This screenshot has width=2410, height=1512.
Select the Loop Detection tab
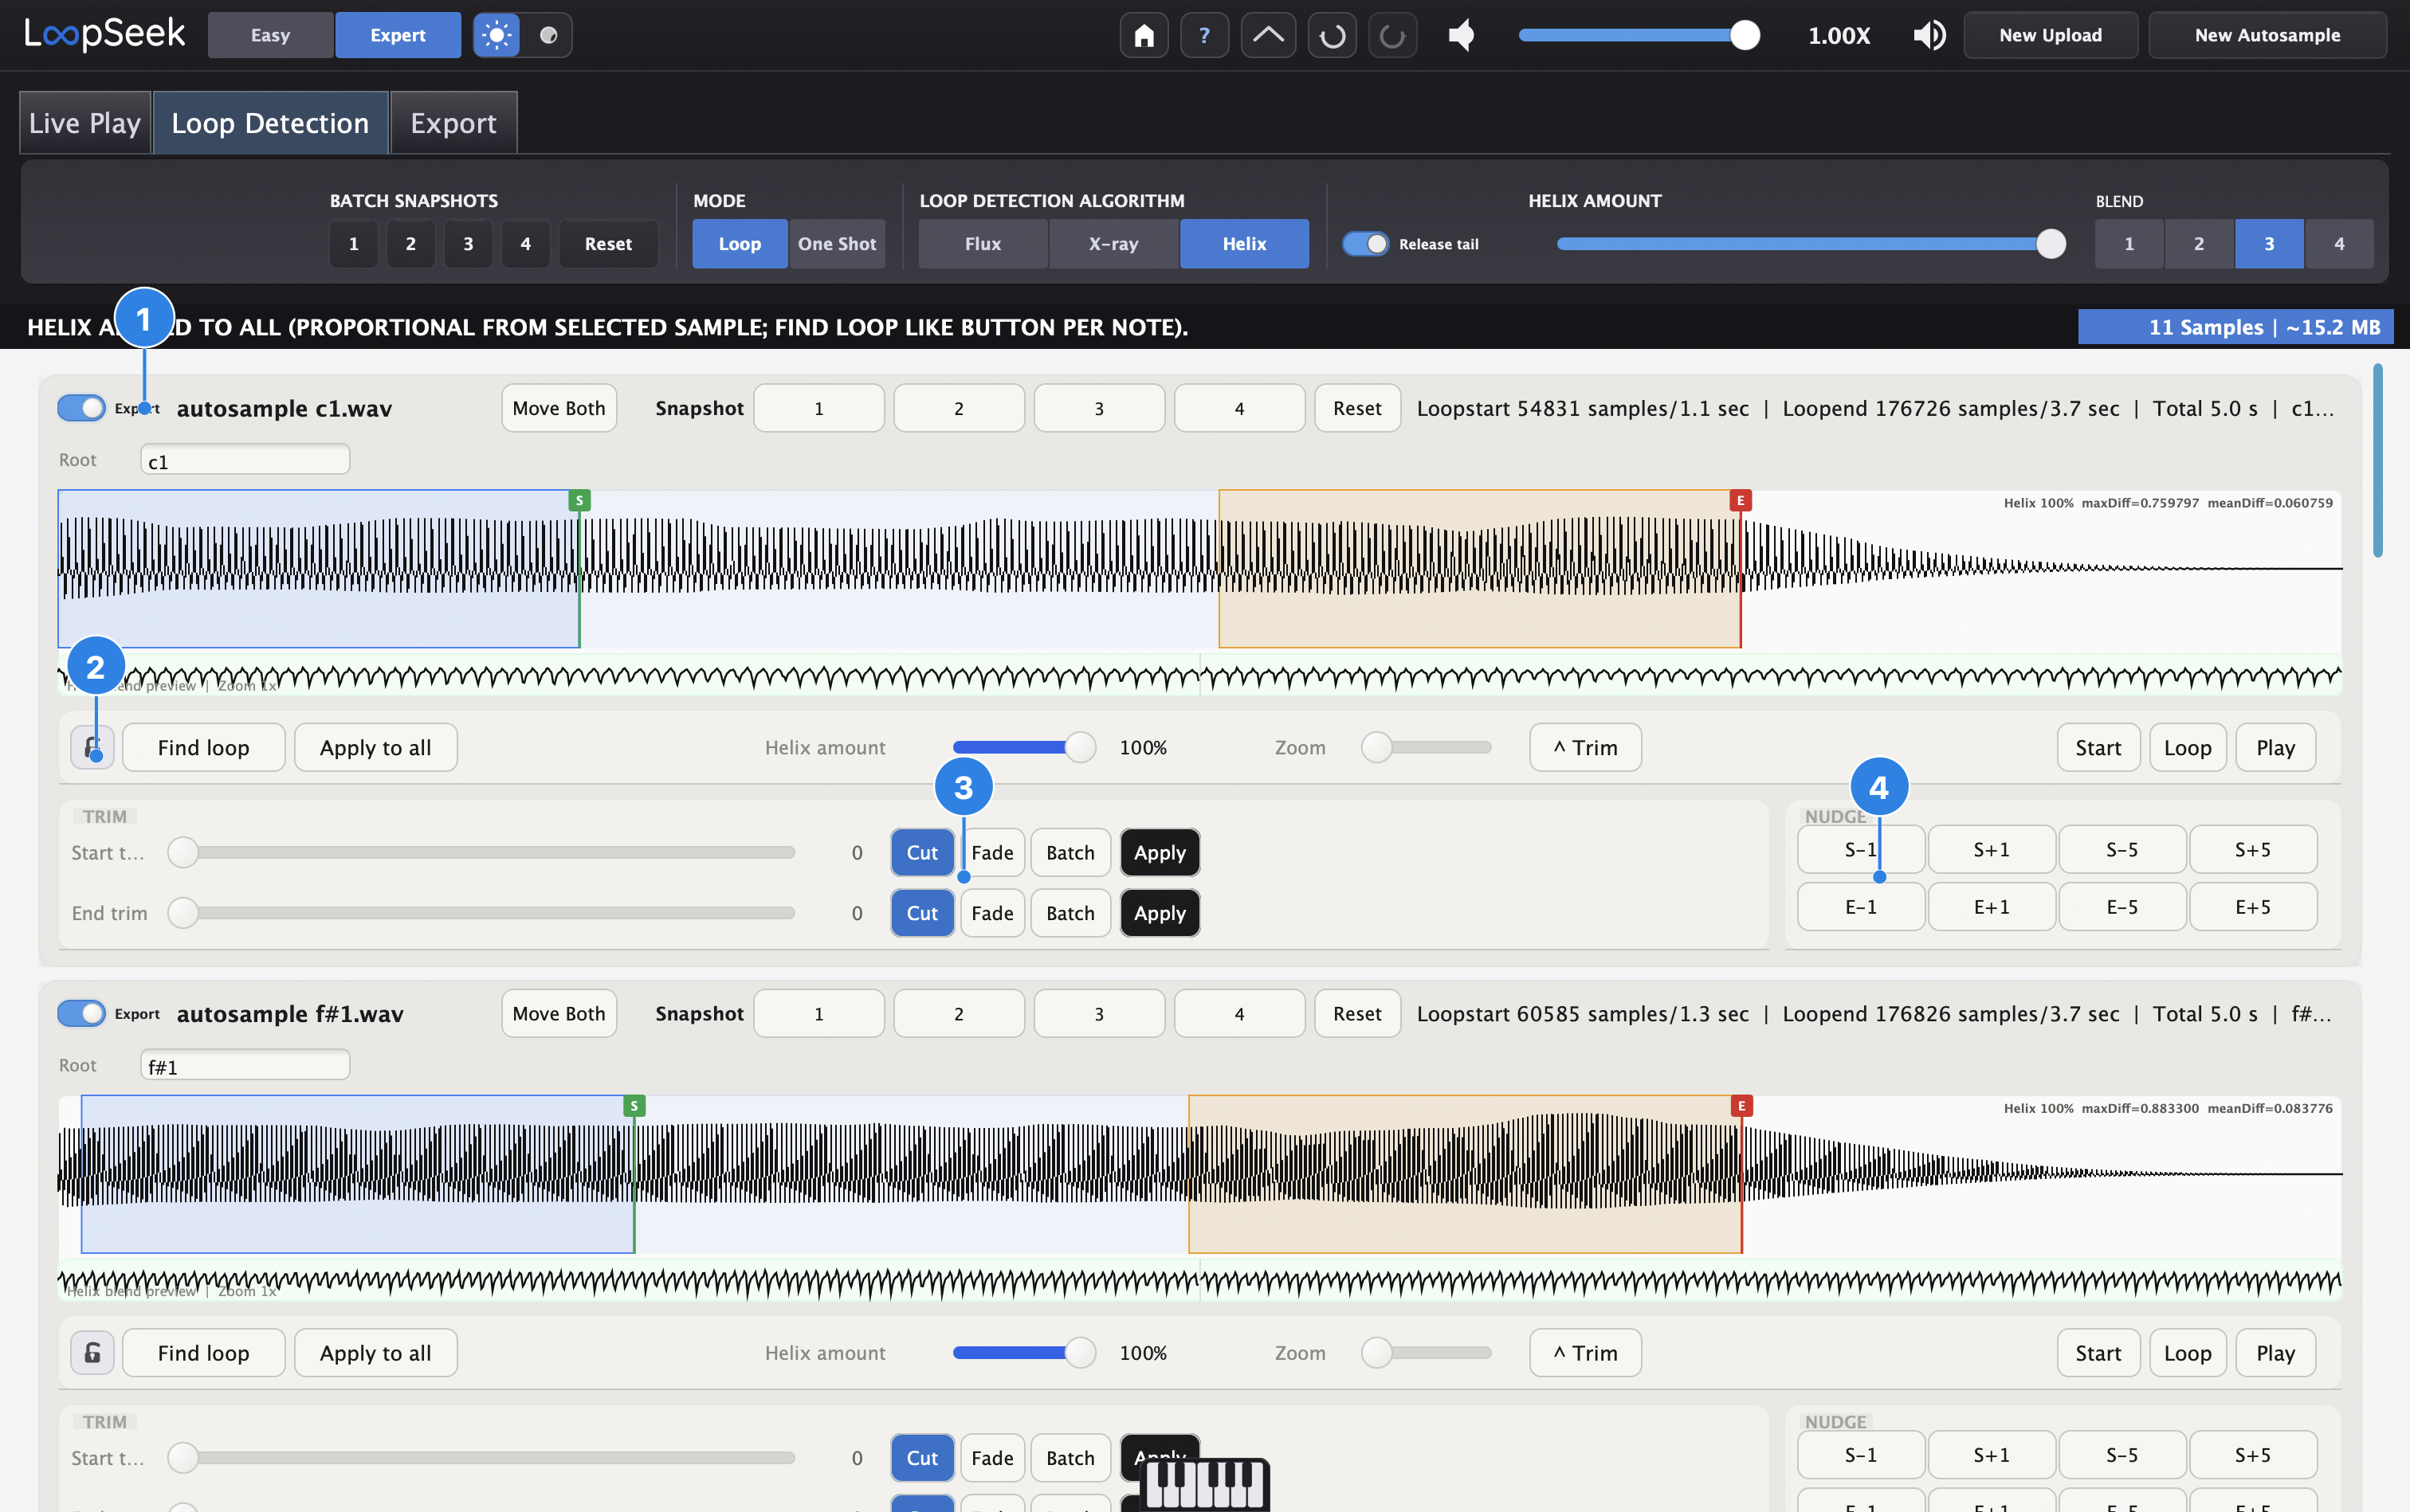point(270,123)
